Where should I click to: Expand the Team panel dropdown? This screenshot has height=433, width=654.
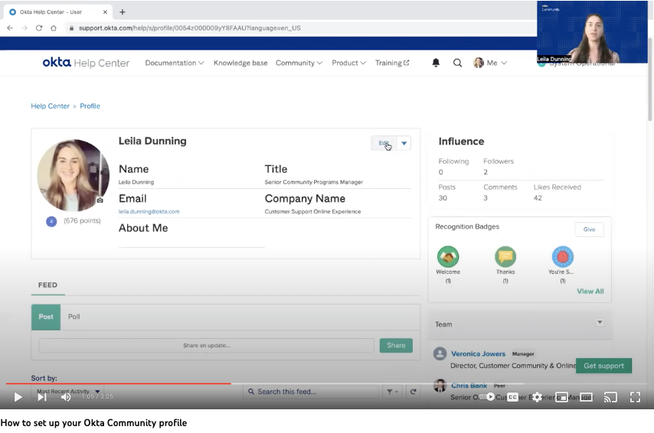tap(600, 322)
